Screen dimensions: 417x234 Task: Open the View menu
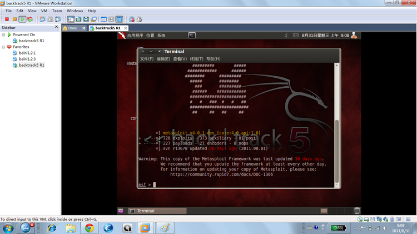(32, 11)
